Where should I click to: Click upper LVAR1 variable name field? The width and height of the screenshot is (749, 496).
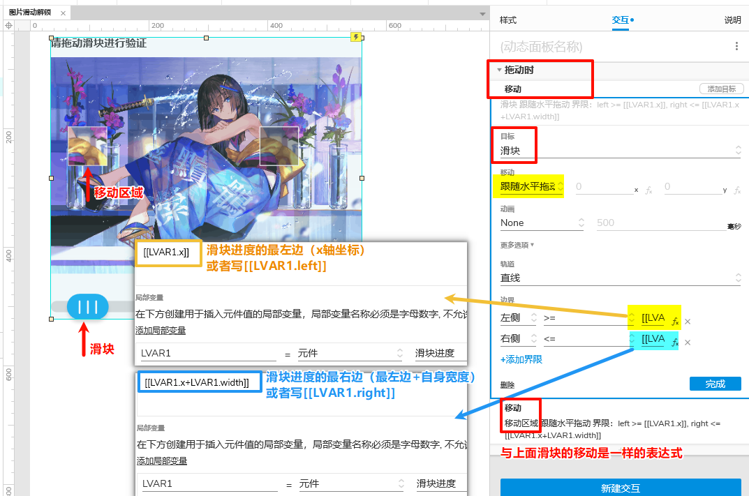[207, 353]
